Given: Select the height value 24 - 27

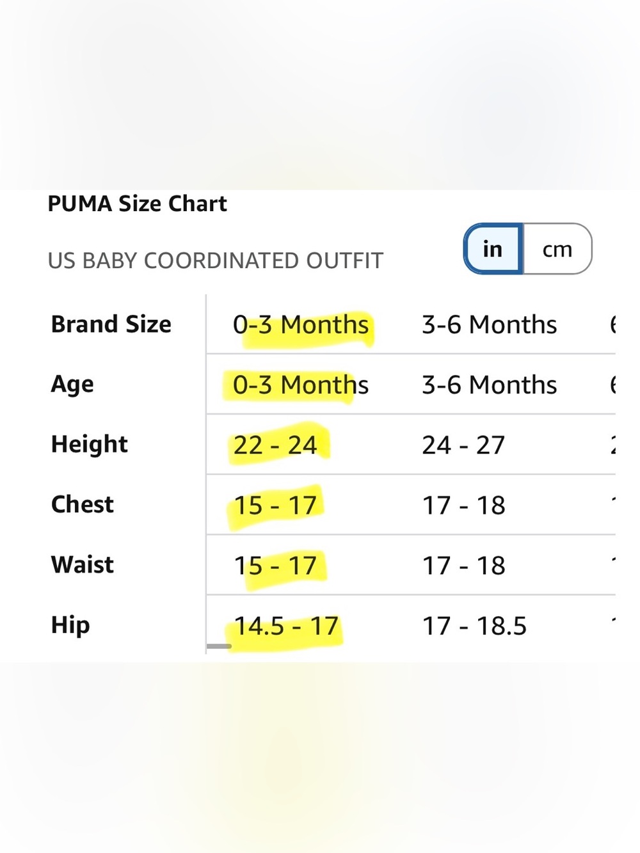Looking at the screenshot, I should [x=463, y=445].
